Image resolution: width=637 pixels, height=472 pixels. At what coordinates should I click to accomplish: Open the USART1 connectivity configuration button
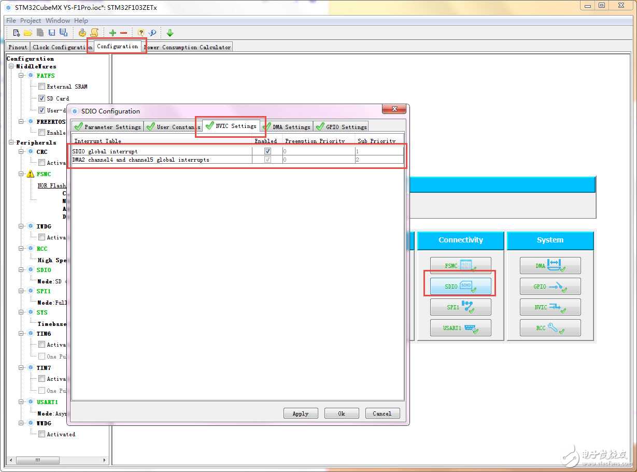[460, 328]
